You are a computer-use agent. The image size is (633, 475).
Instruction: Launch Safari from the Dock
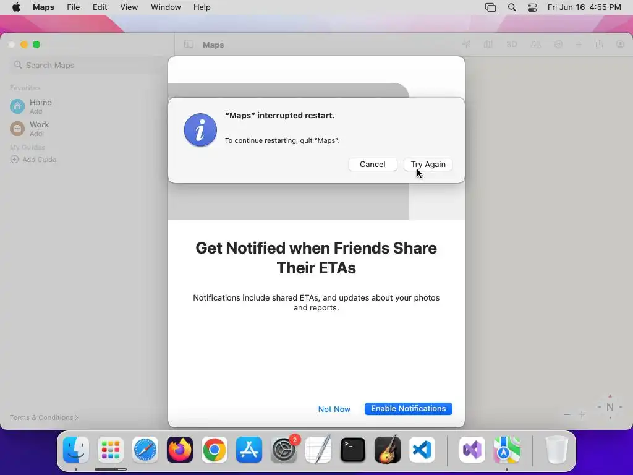point(145,450)
